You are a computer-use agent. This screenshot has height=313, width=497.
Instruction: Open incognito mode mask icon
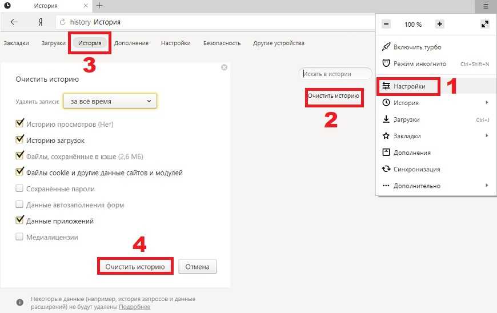386,63
